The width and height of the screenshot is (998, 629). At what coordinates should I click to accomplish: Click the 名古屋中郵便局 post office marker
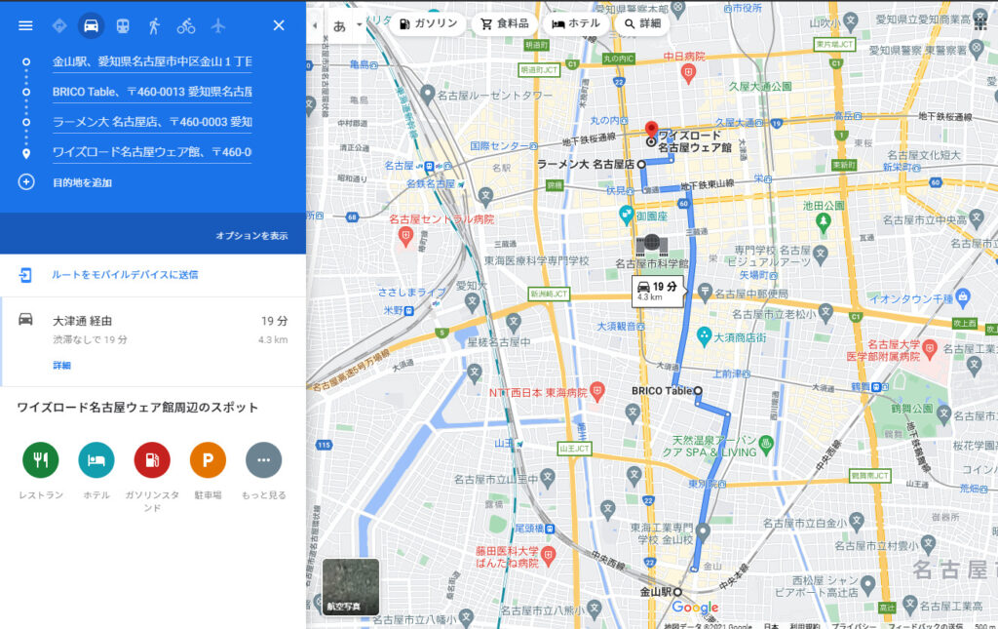tap(705, 292)
